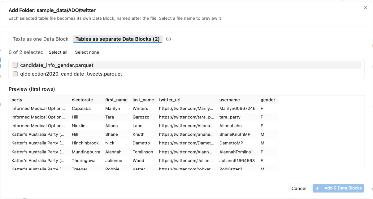Select the Hinchinbrook electorate cell
373x199 pixels.
86,143
